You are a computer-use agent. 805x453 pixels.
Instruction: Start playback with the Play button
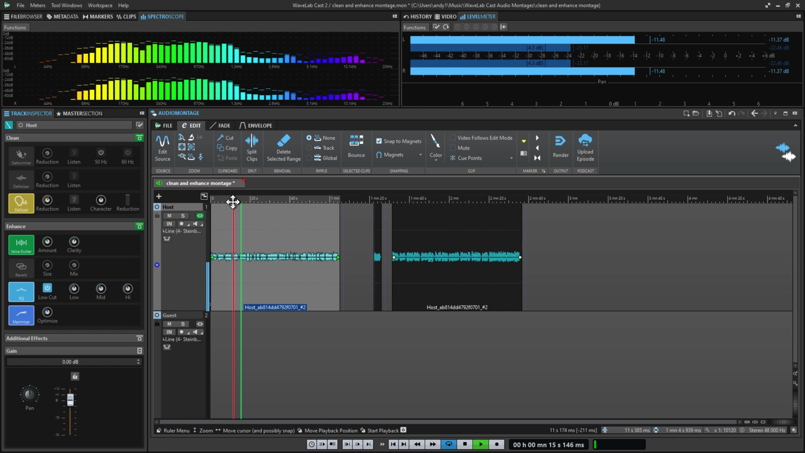tap(481, 444)
